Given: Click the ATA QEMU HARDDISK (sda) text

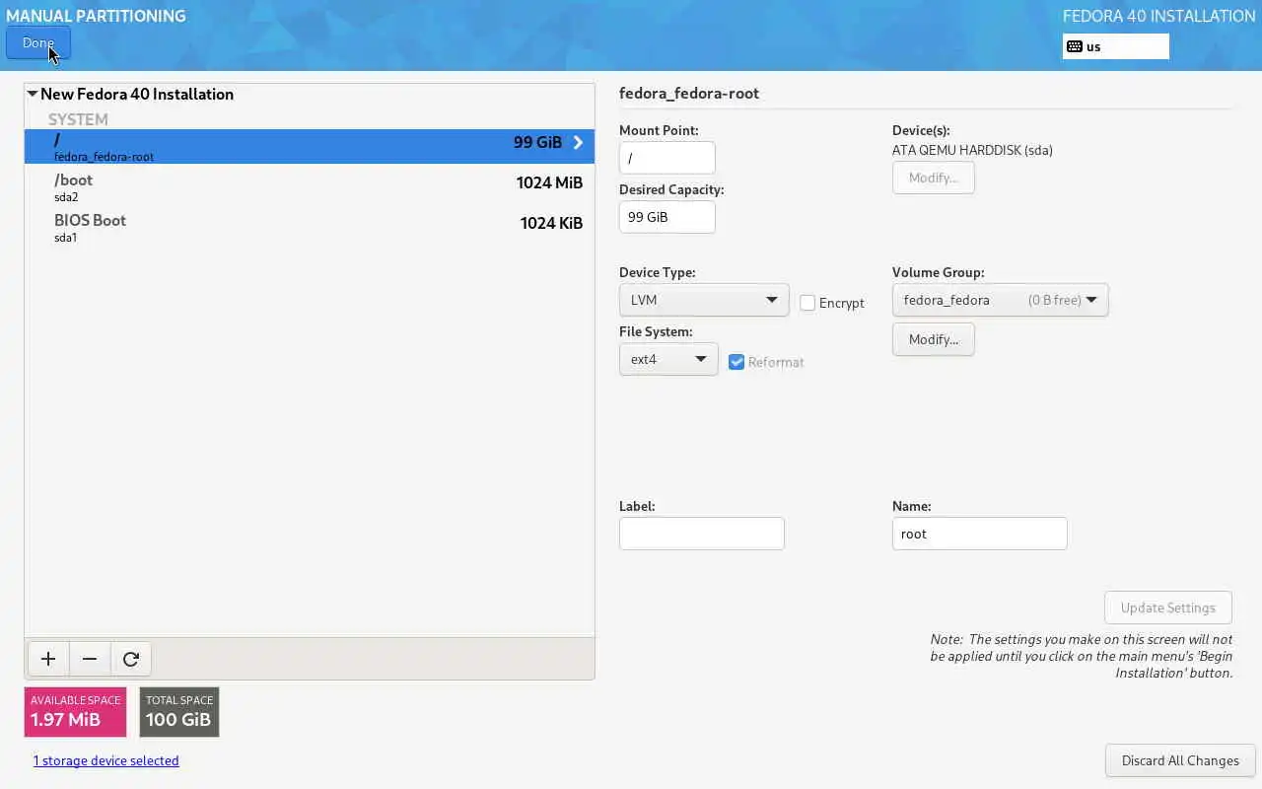Looking at the screenshot, I should coord(972,151).
